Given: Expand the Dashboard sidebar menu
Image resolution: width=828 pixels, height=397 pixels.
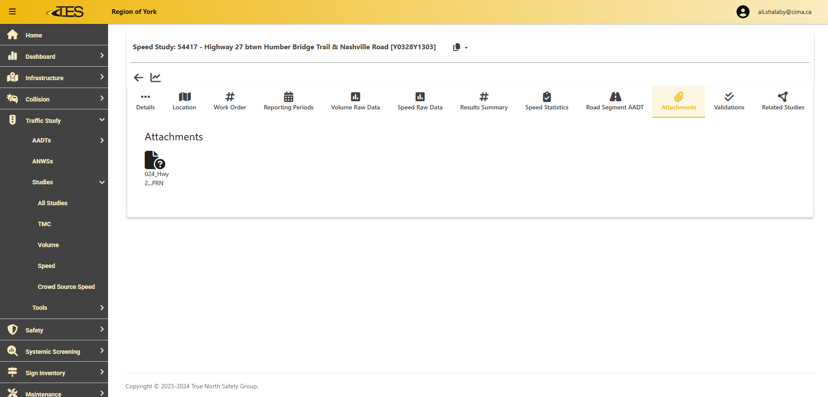Looking at the screenshot, I should [x=54, y=56].
